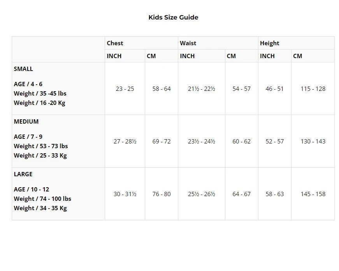Click the Medium height inches value 52 - 57

[275, 142]
